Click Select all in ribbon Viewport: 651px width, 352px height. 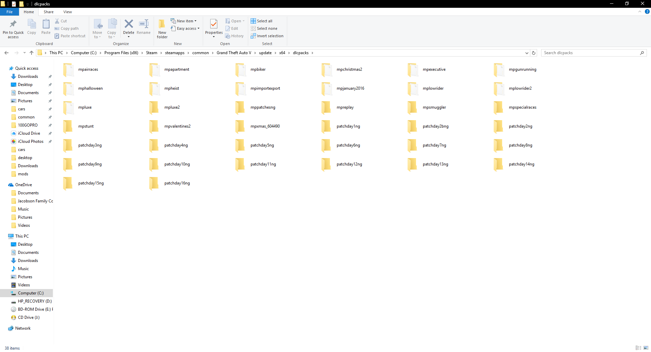(261, 21)
